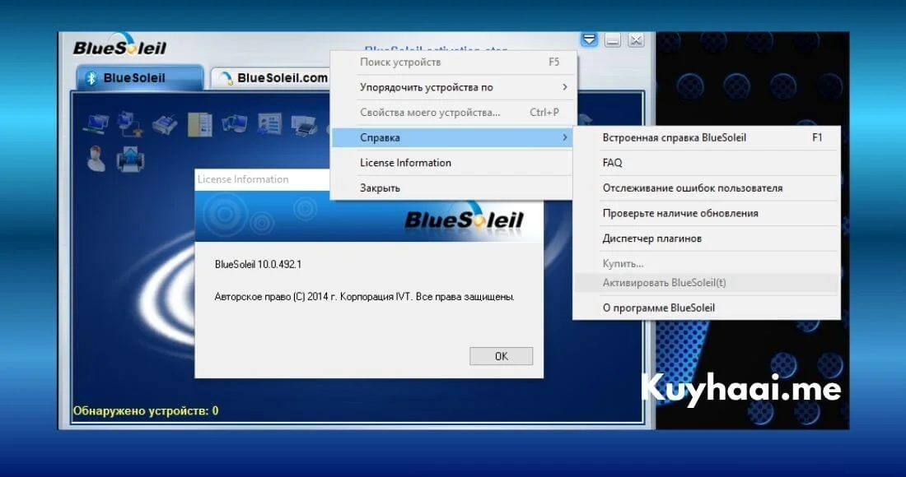The width and height of the screenshot is (906, 477).
Task: Open 'Диспетчер плагинов' from submenu
Action: point(707,238)
